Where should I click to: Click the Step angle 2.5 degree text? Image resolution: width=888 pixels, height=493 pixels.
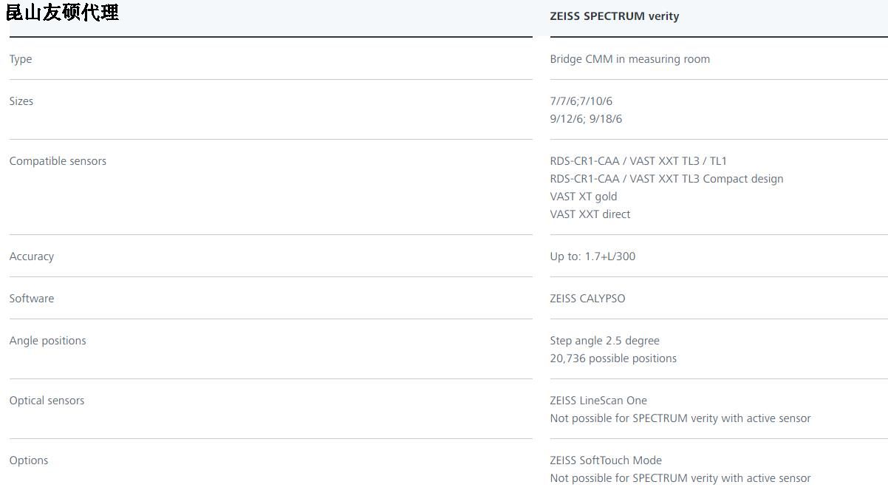pos(604,341)
